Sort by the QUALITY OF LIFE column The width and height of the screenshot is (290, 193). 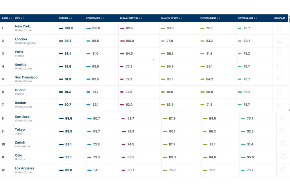pyautogui.click(x=171, y=18)
